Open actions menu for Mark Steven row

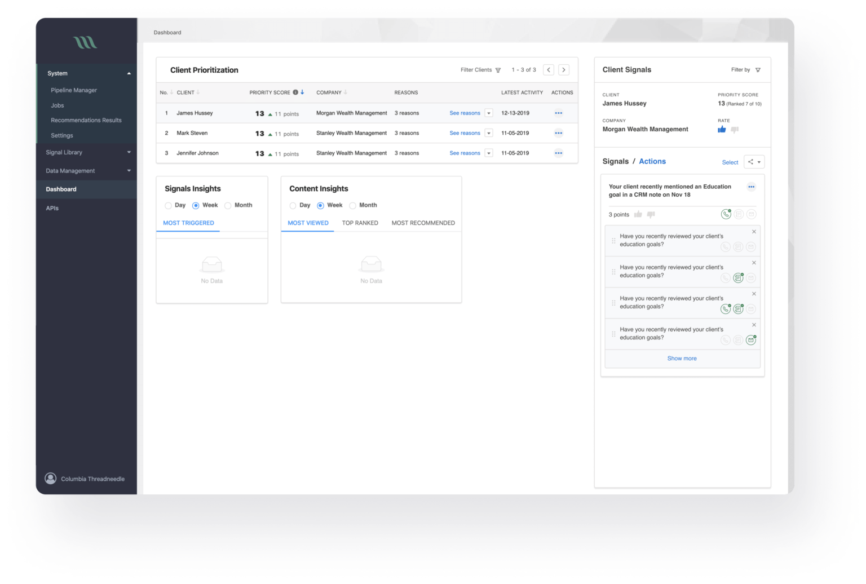[x=559, y=133]
